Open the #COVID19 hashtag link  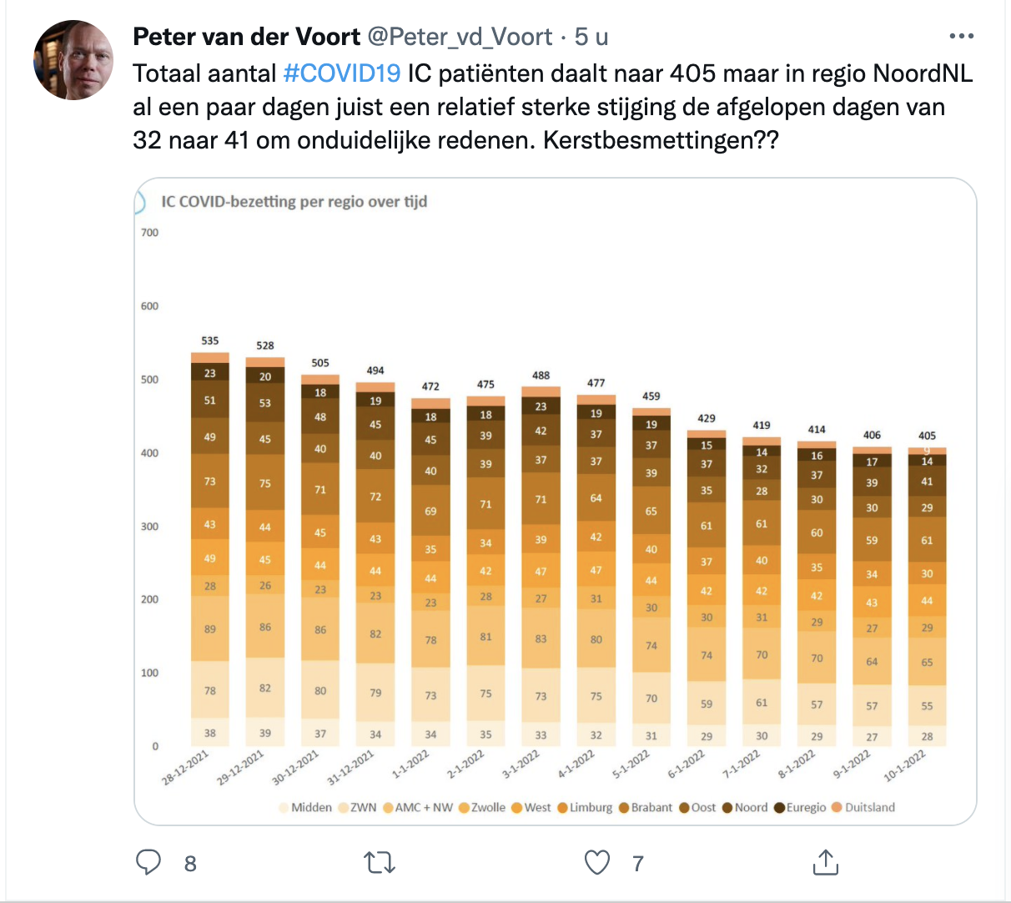point(342,73)
